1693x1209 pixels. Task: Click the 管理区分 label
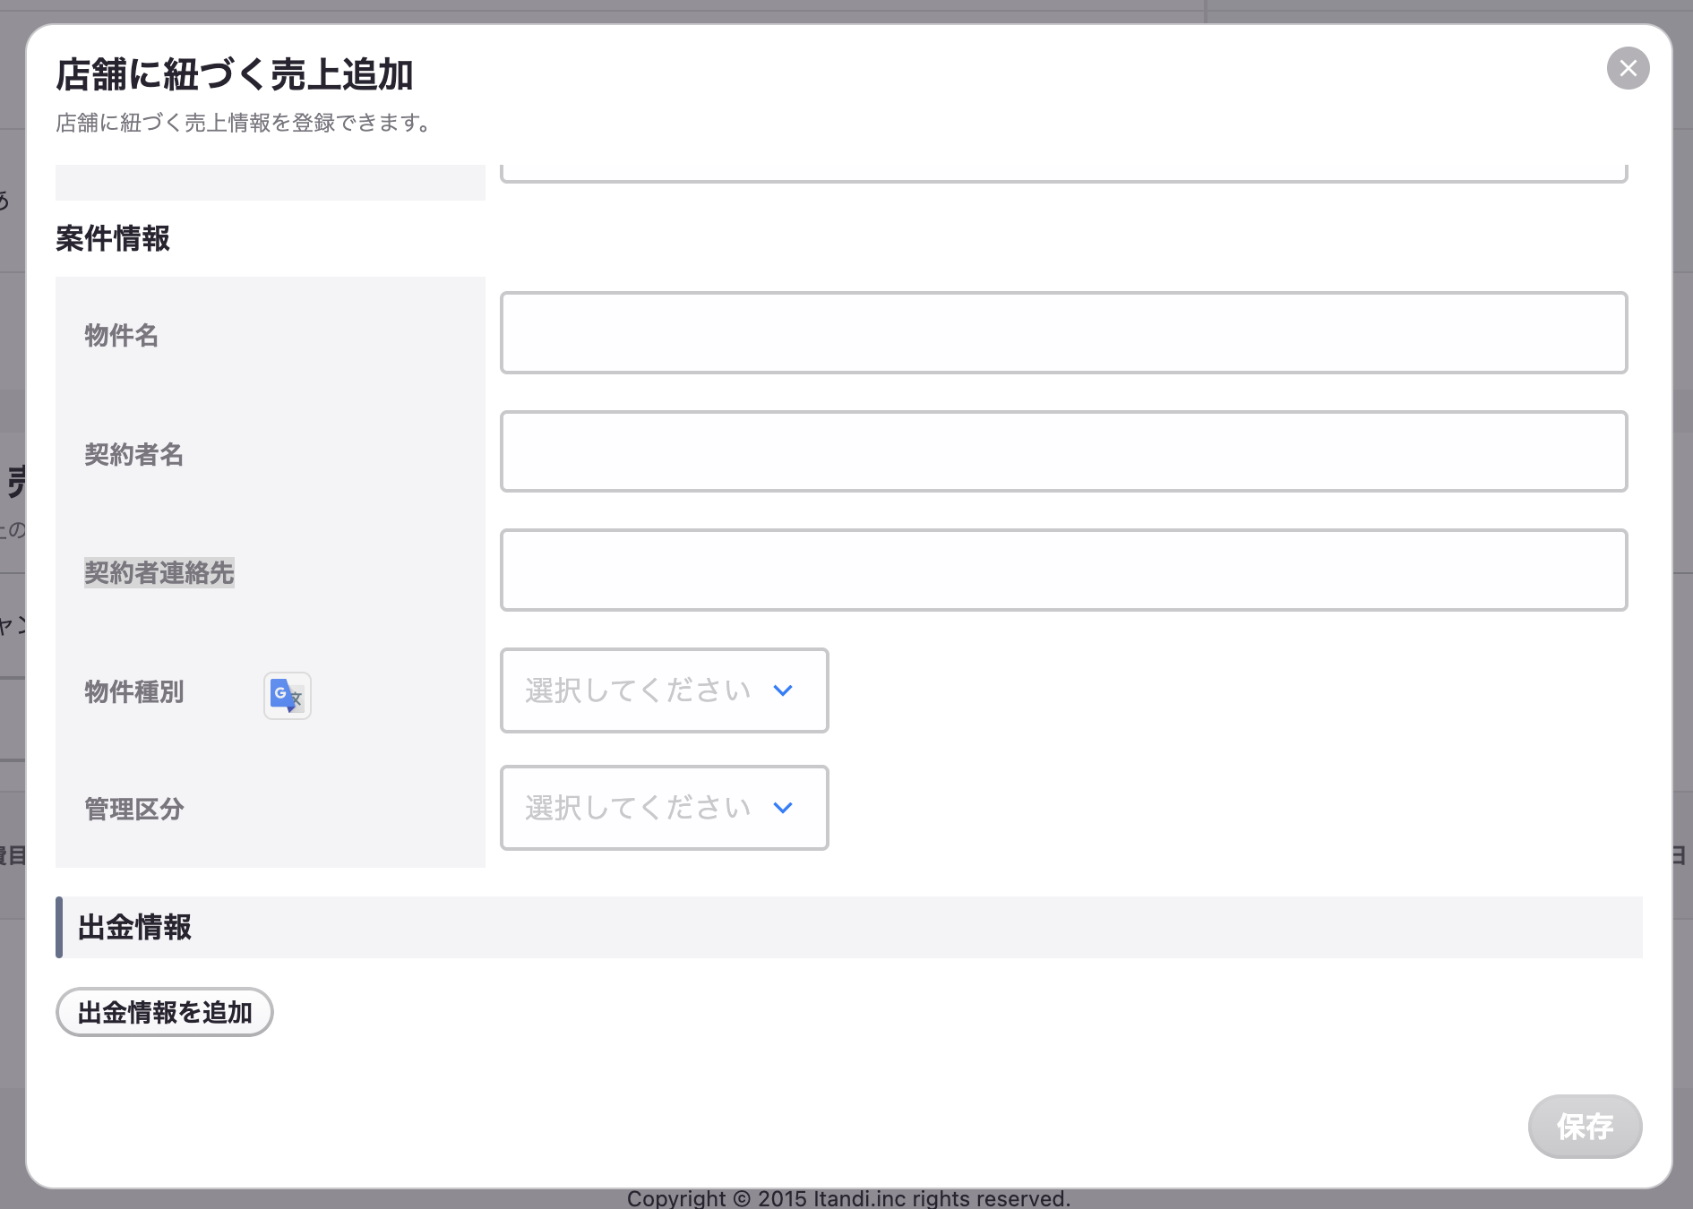[134, 809]
